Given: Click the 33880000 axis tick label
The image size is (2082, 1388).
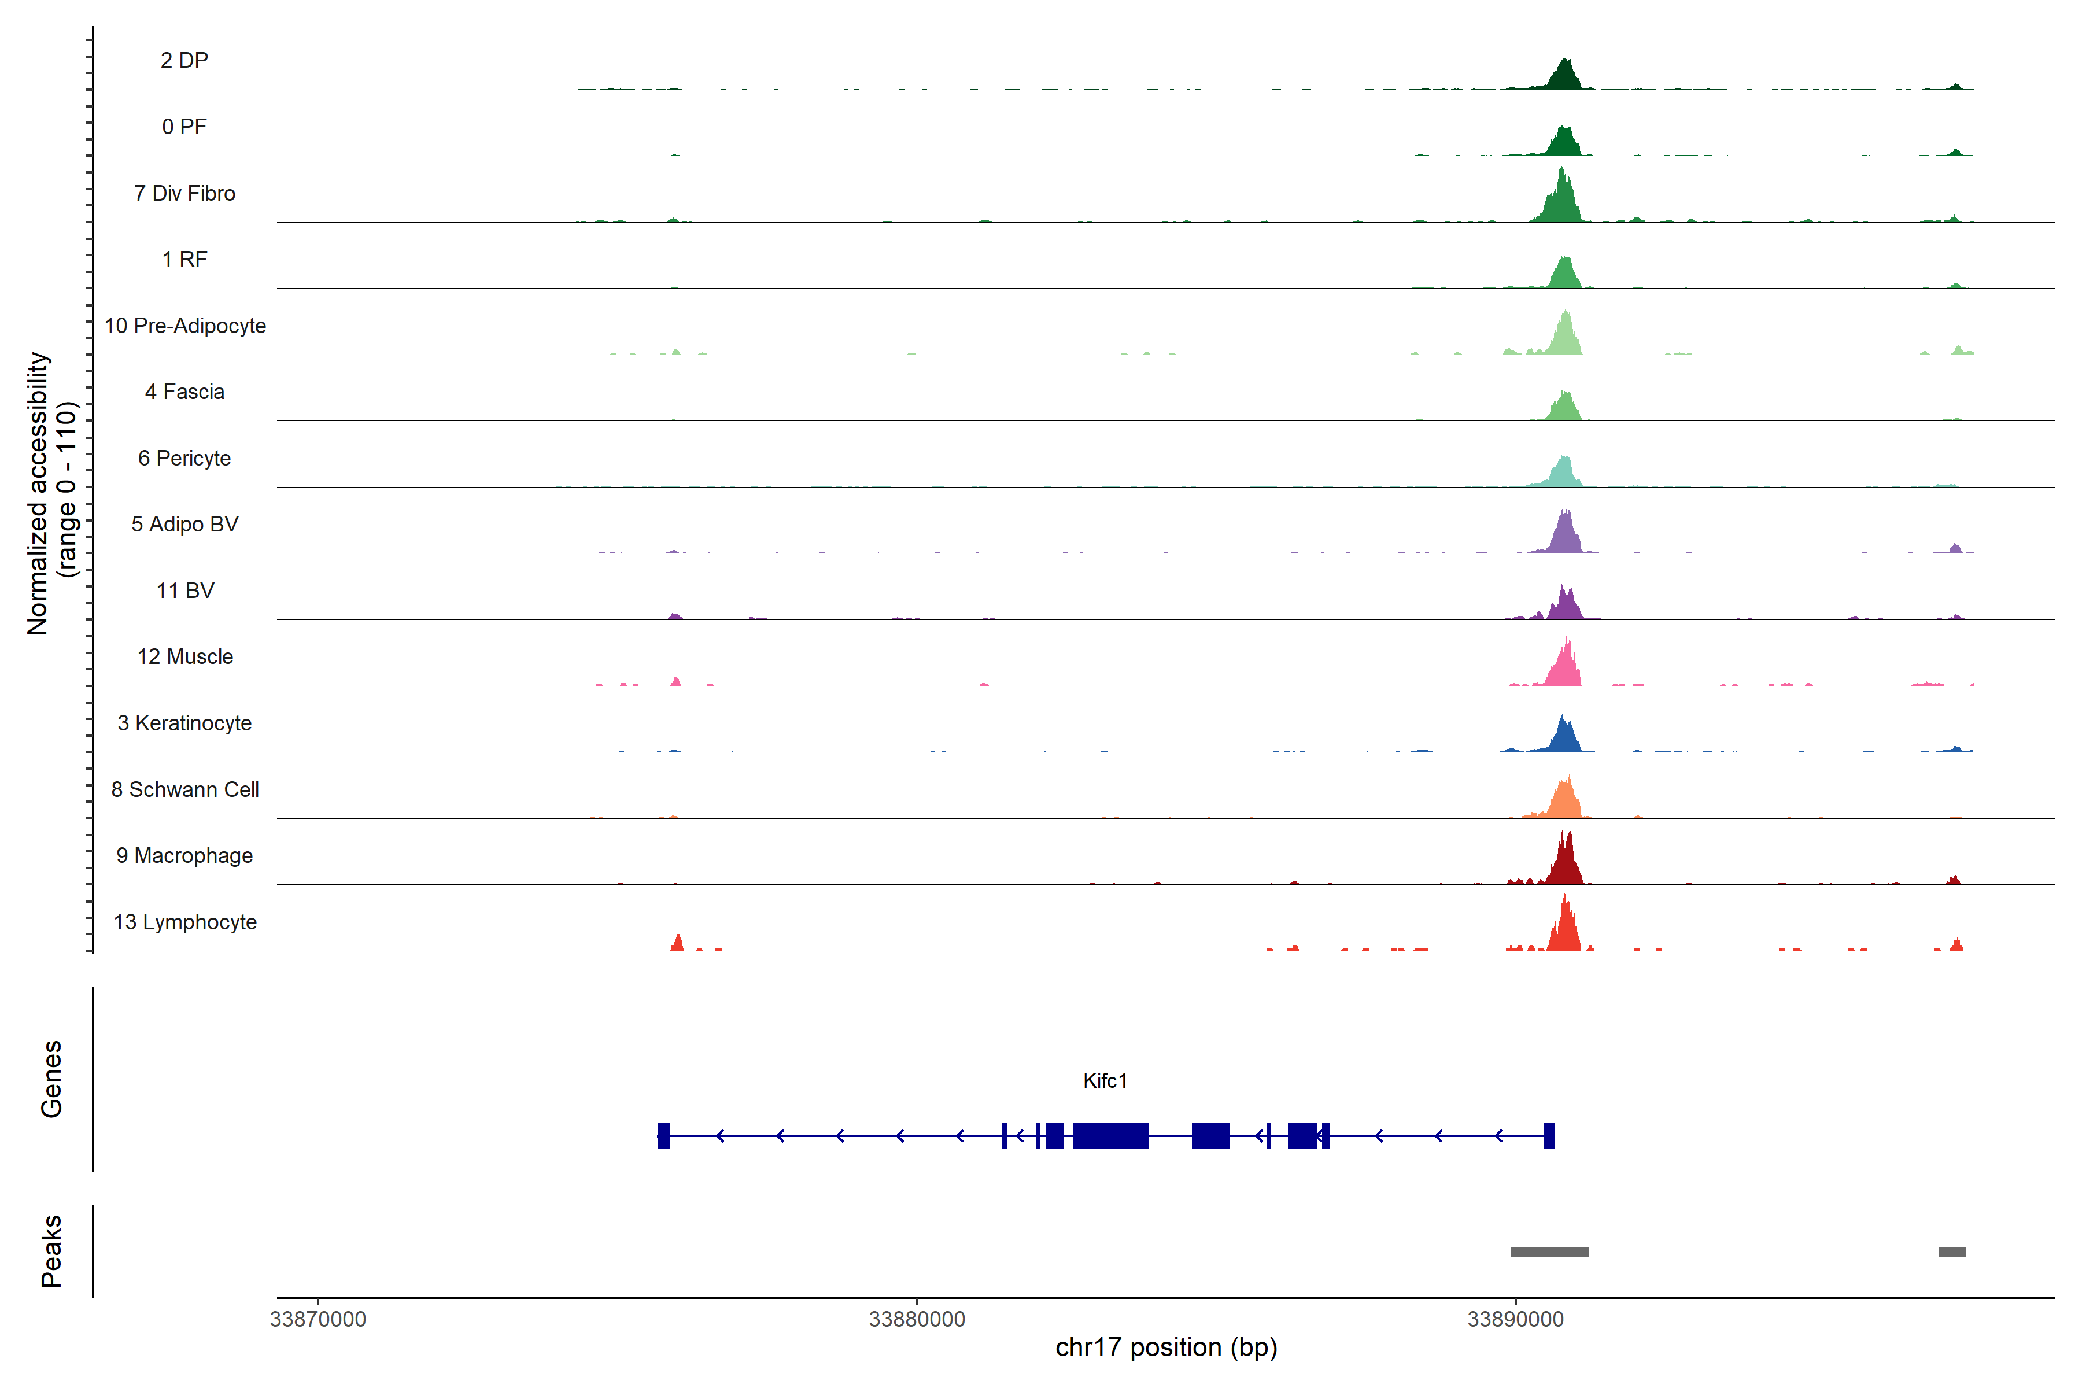Looking at the screenshot, I should coord(916,1319).
